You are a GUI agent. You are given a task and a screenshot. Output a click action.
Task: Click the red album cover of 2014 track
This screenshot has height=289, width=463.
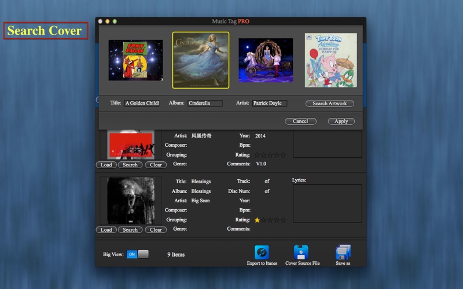(x=131, y=145)
